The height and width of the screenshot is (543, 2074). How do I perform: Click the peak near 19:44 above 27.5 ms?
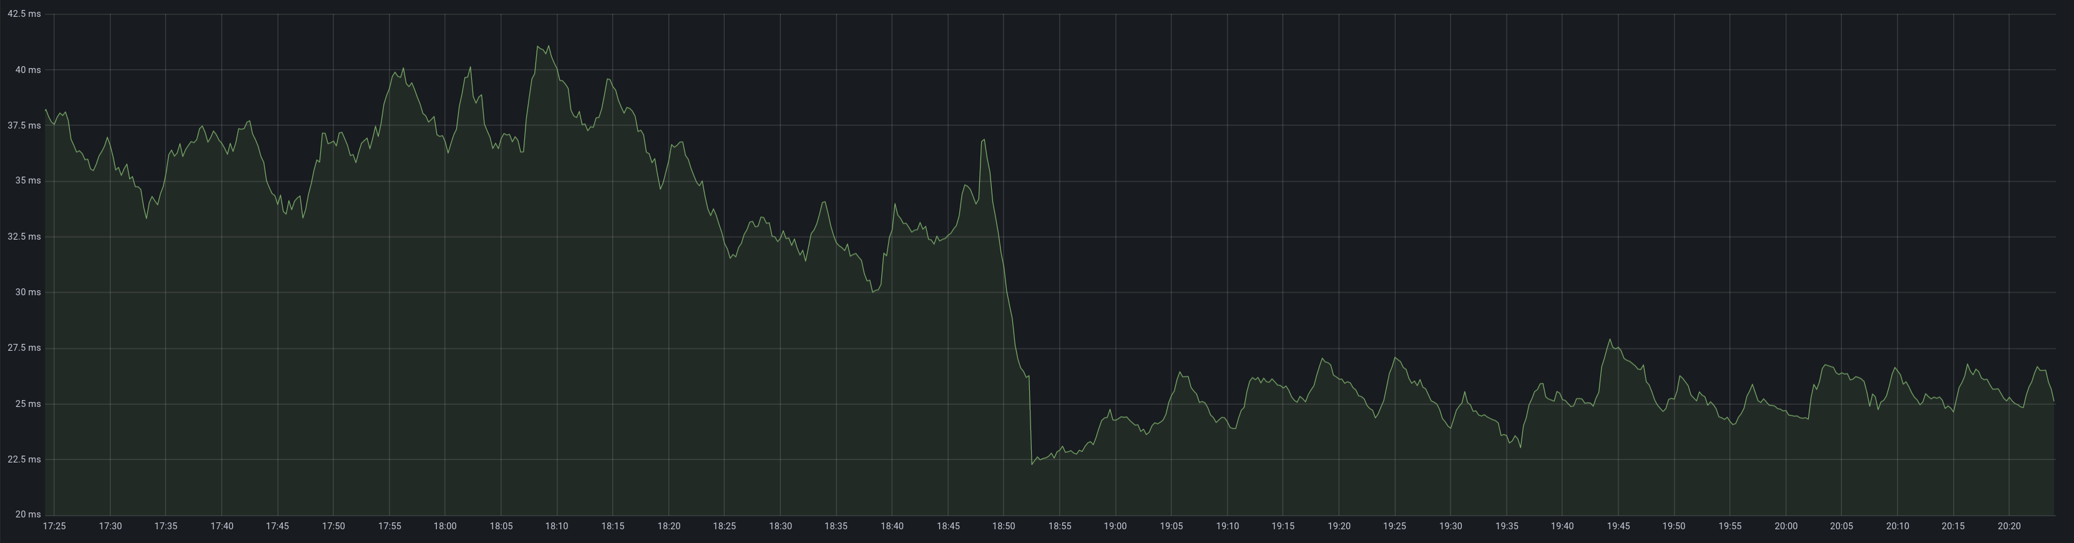click(x=1610, y=339)
